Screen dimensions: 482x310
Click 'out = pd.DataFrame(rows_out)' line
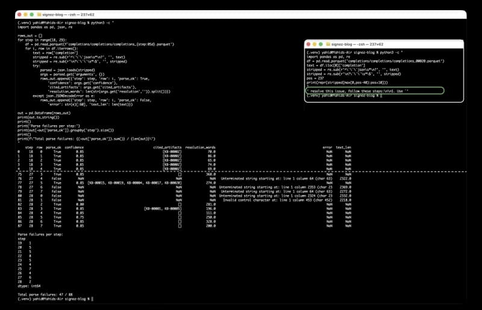pos(44,113)
